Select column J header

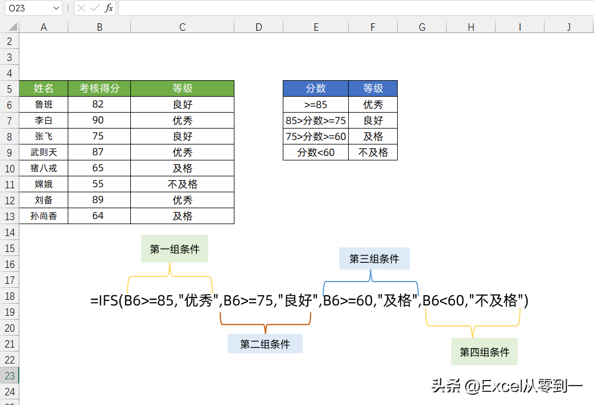tap(569, 27)
